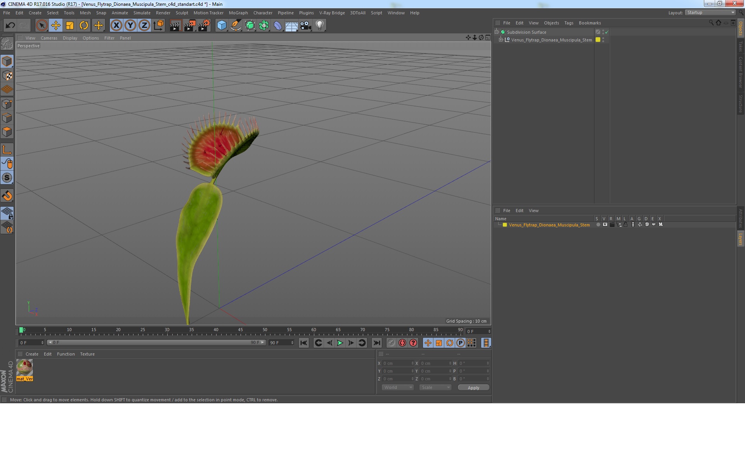Open viewport Display menu
The width and height of the screenshot is (745, 449).
[70, 38]
